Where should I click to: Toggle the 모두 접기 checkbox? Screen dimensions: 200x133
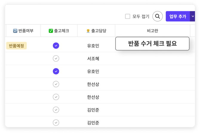pos(127,16)
